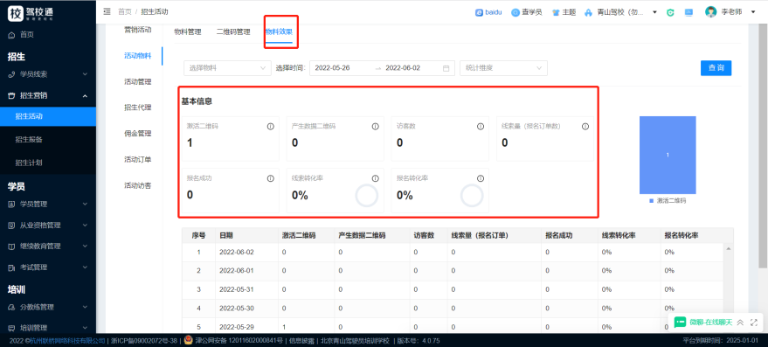The height and width of the screenshot is (347, 768).
Task: Open 微聊-在线聊天 chat widget
Action: coord(703,323)
